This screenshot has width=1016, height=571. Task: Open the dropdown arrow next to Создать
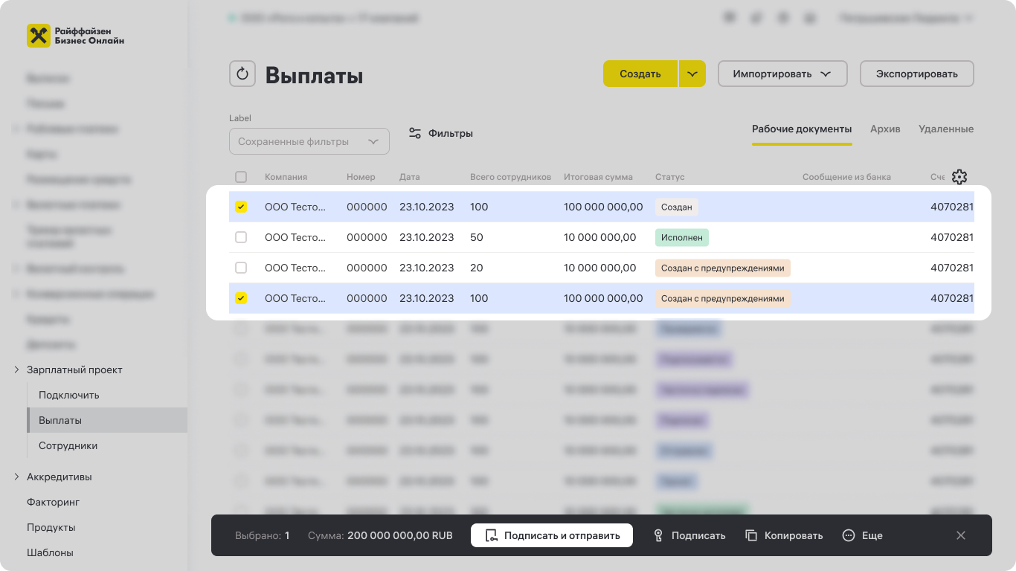click(692, 74)
